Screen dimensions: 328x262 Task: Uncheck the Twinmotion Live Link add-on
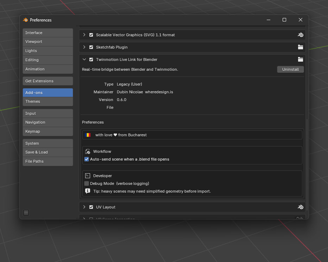(x=91, y=60)
